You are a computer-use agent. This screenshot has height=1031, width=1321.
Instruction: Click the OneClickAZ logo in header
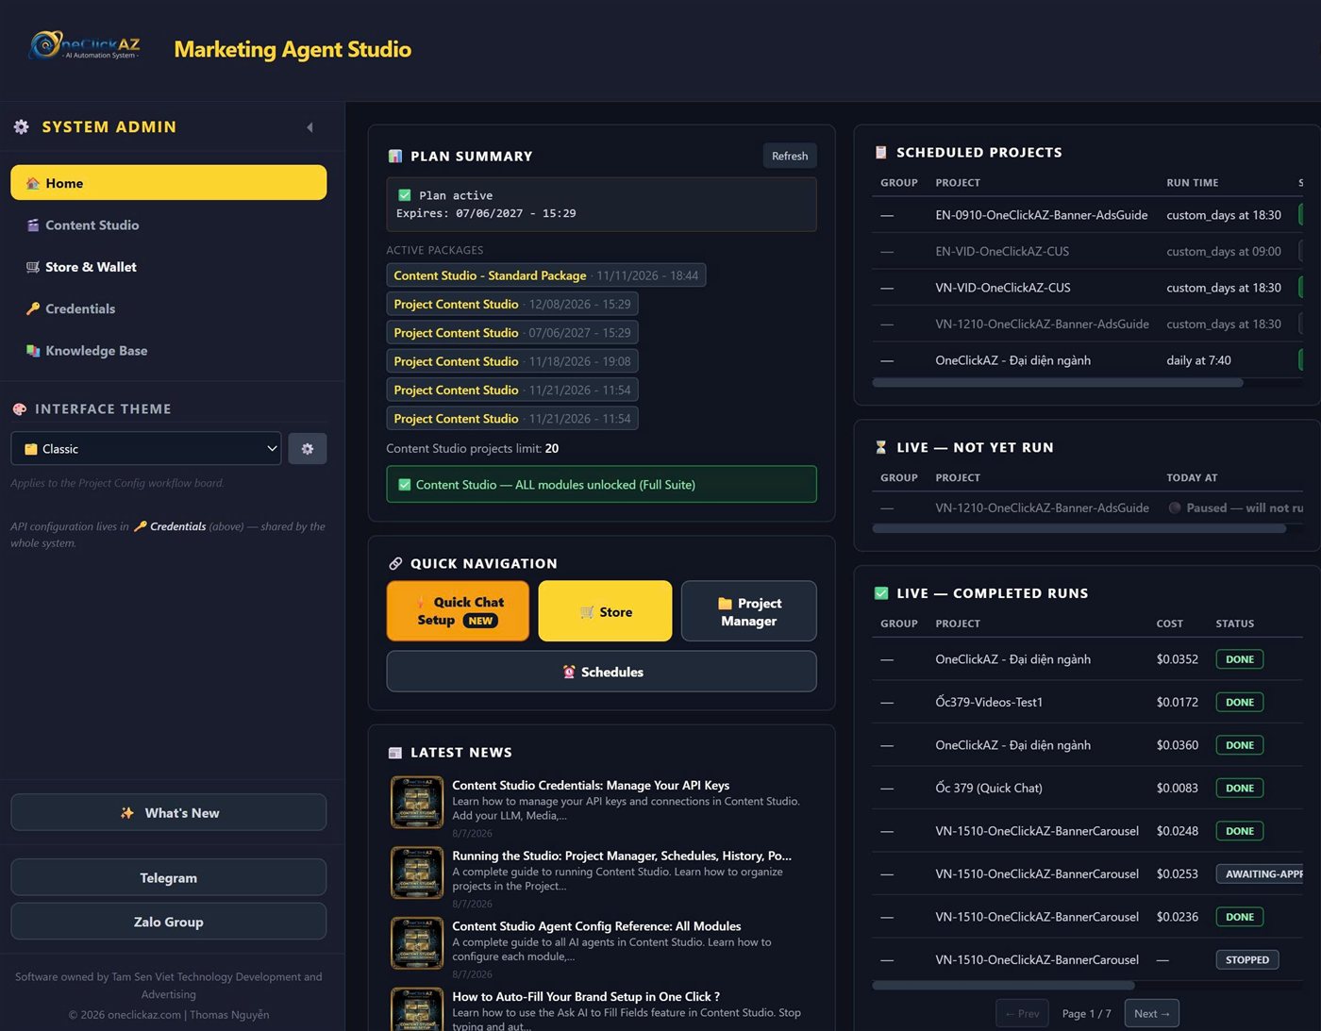[x=85, y=45]
